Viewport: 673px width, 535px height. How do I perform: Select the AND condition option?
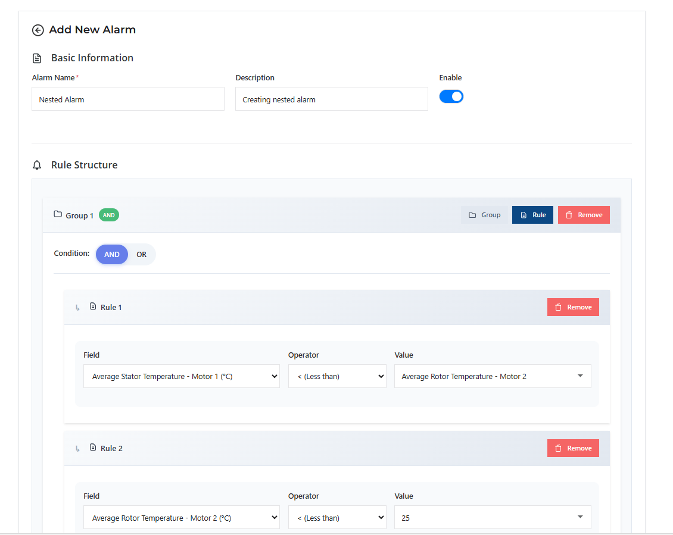click(x=112, y=254)
